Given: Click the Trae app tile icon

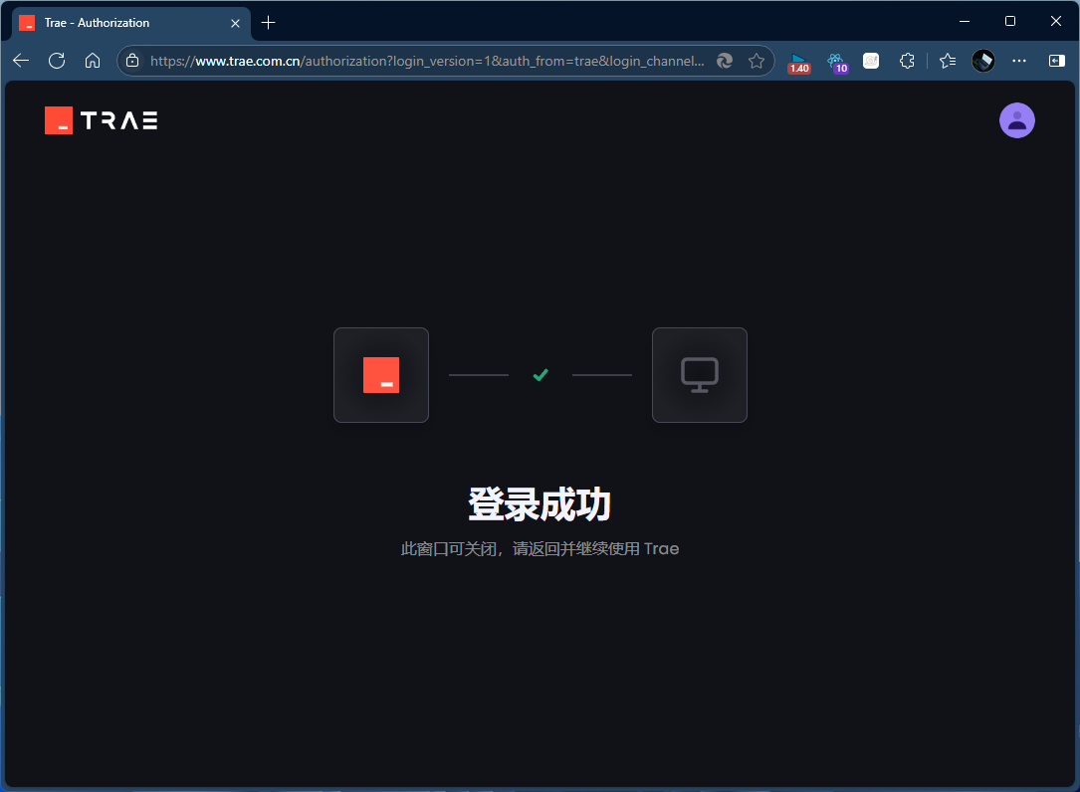Looking at the screenshot, I should click(x=381, y=375).
